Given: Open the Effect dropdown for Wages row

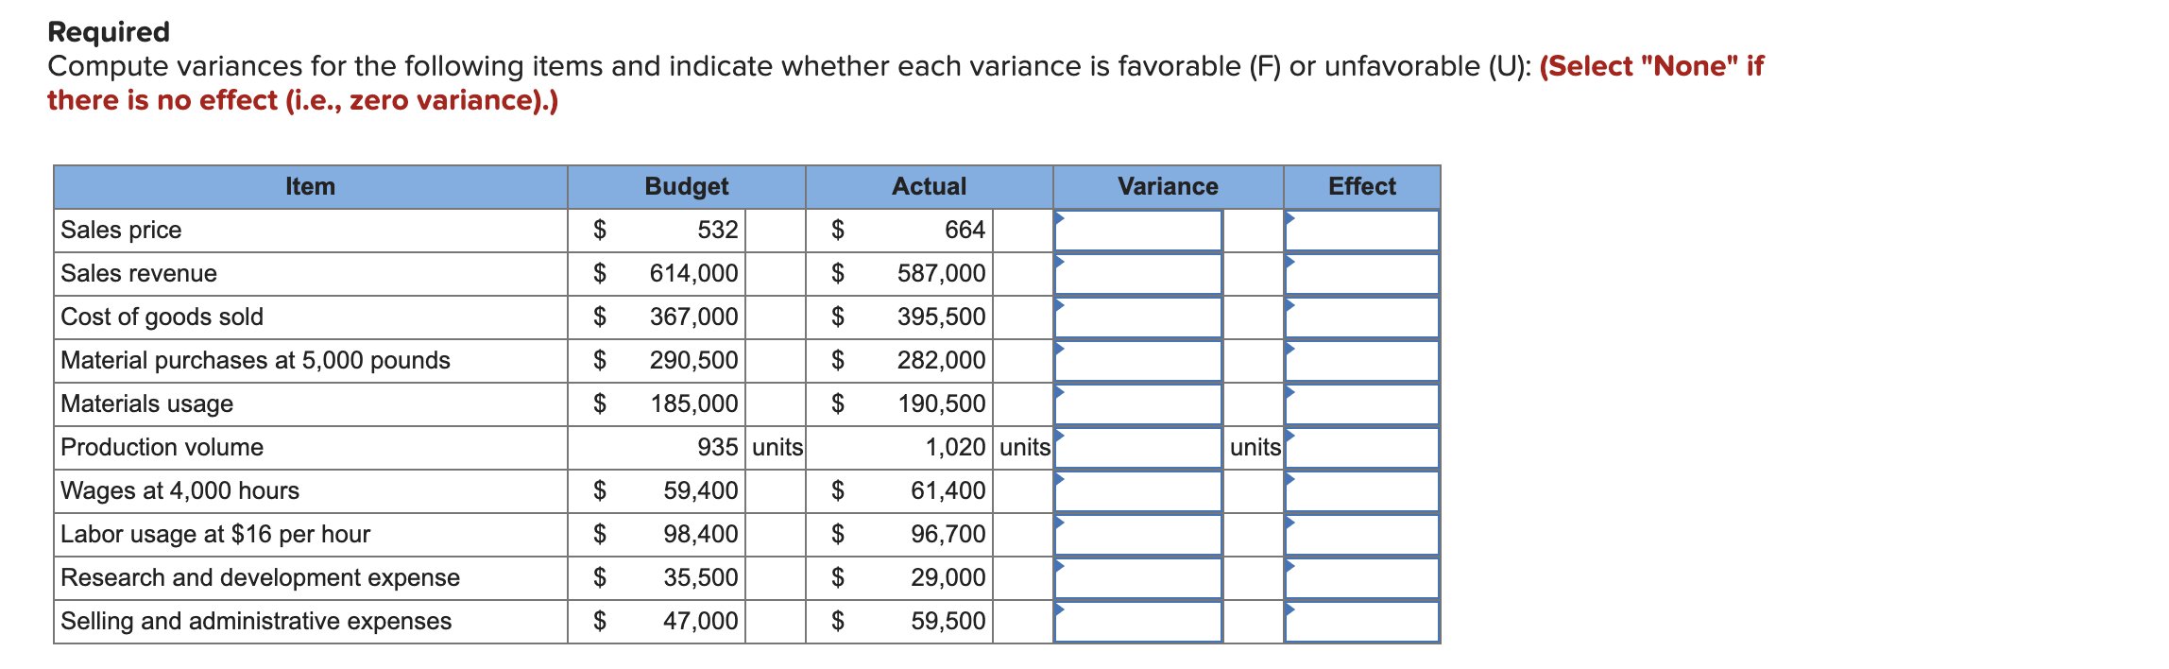Looking at the screenshot, I should [x=1360, y=490].
